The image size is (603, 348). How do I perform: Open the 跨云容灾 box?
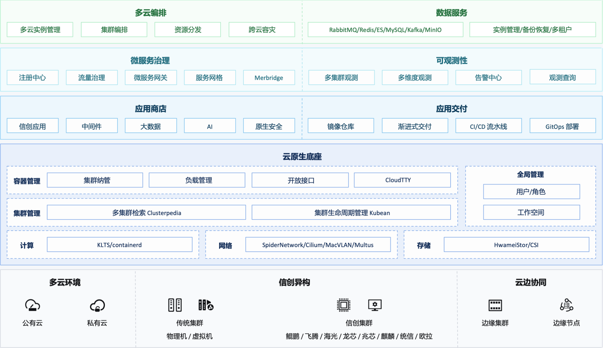click(262, 30)
